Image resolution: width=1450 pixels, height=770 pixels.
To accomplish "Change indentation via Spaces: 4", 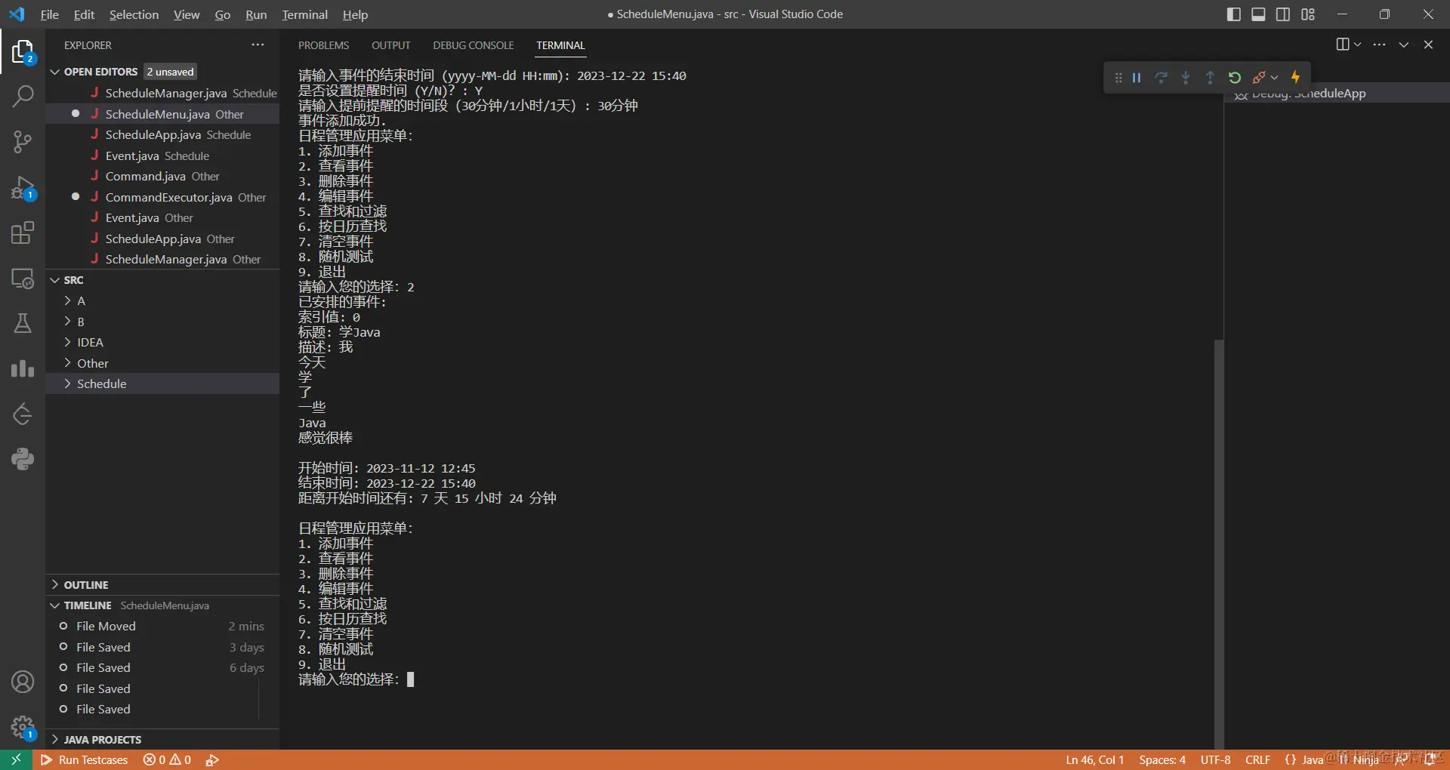I will [x=1162, y=759].
